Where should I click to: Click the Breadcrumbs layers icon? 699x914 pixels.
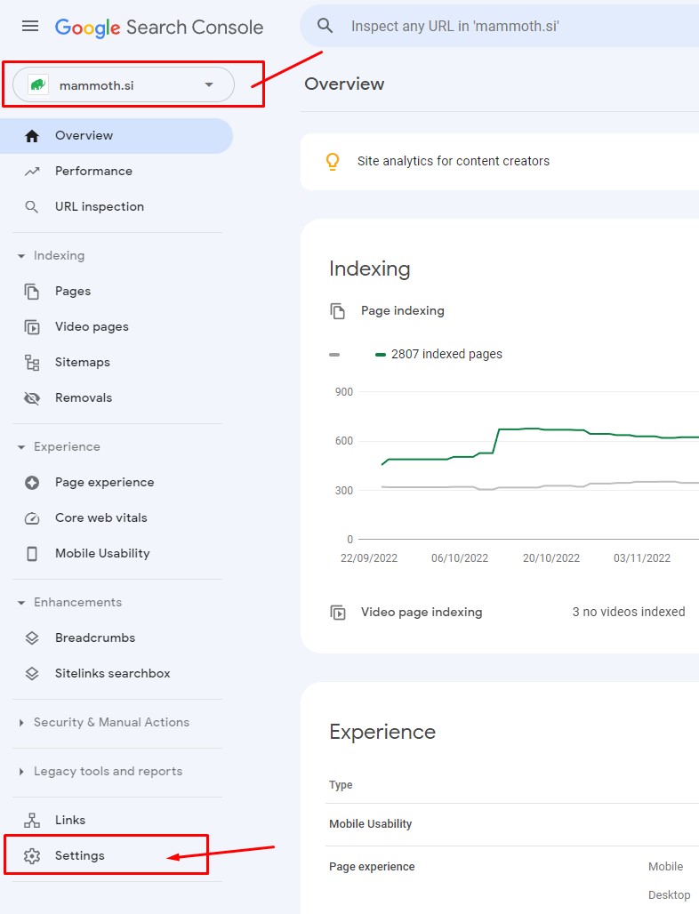point(32,637)
